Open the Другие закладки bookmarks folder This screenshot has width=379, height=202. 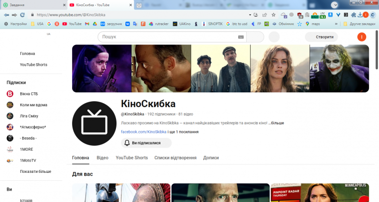coord(359,24)
